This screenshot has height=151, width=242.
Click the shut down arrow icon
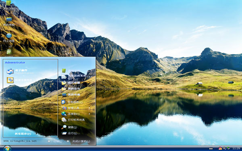click(x=68, y=141)
